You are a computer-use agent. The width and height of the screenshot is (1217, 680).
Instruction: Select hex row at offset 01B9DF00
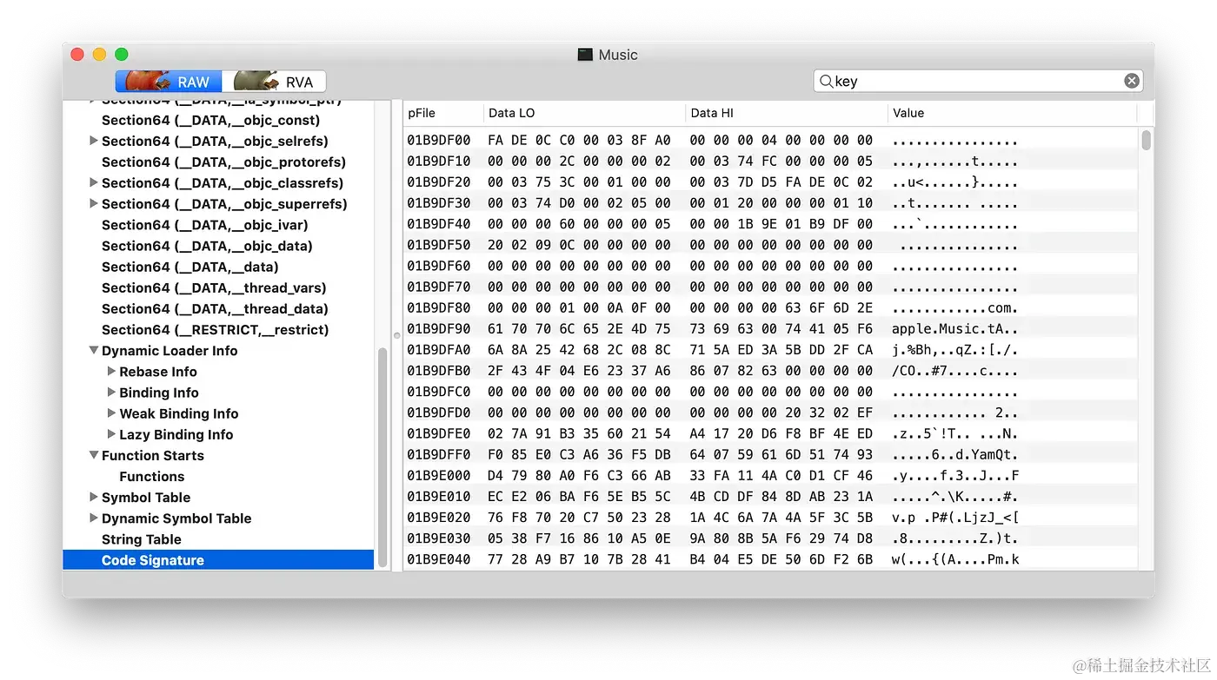click(771, 140)
